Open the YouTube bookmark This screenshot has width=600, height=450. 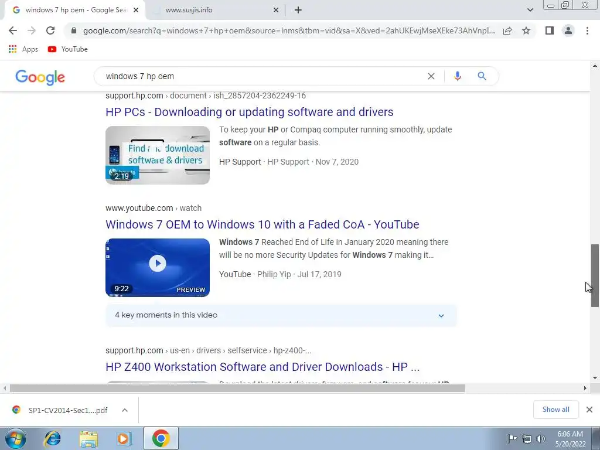pyautogui.click(x=68, y=49)
